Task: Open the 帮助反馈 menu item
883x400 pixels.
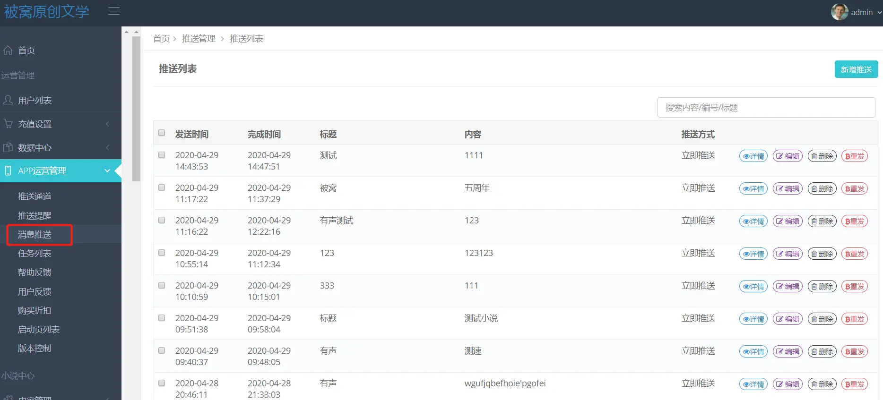Action: coord(35,272)
